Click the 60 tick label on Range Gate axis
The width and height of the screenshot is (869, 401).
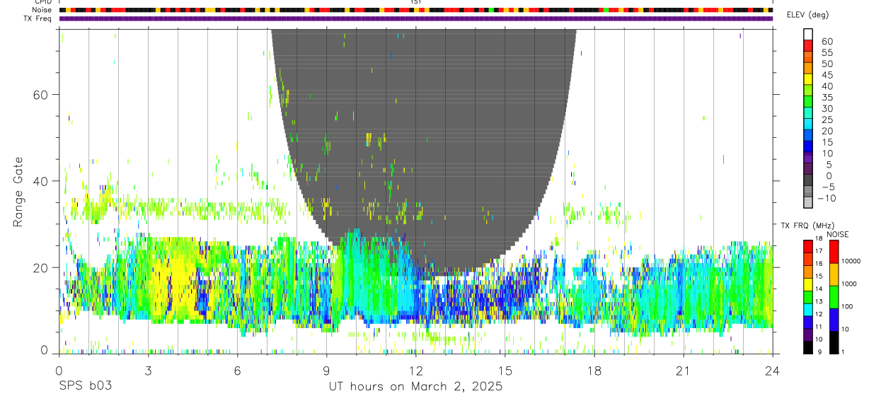[x=40, y=94]
